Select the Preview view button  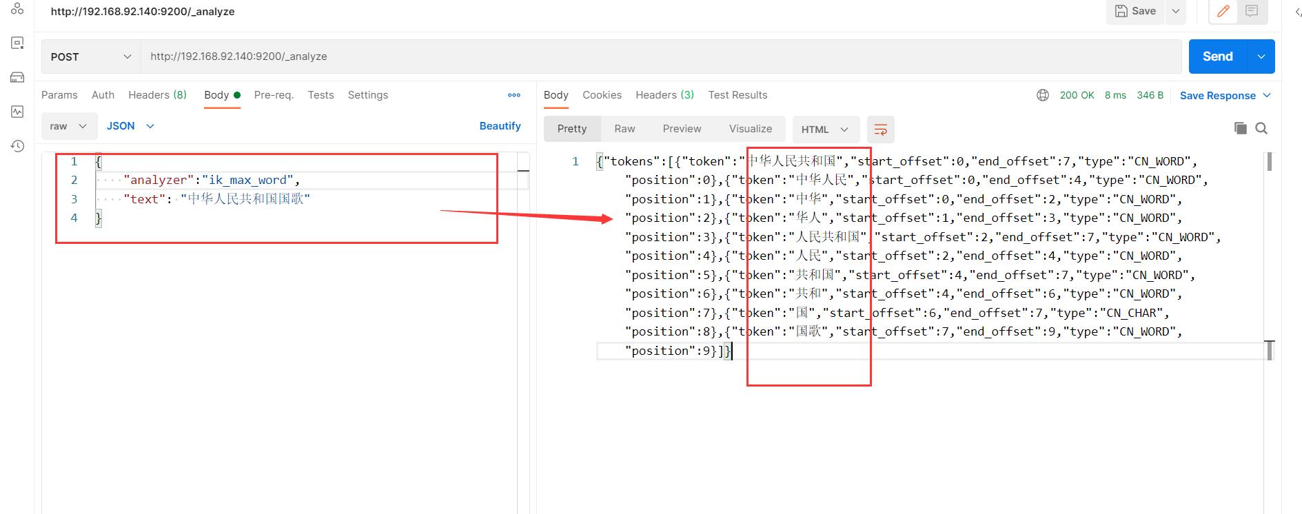tap(682, 129)
